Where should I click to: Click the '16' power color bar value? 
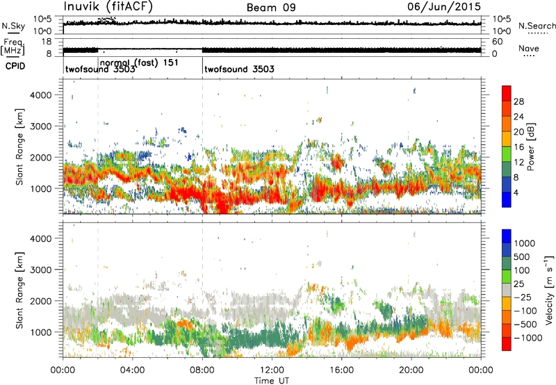click(x=518, y=147)
